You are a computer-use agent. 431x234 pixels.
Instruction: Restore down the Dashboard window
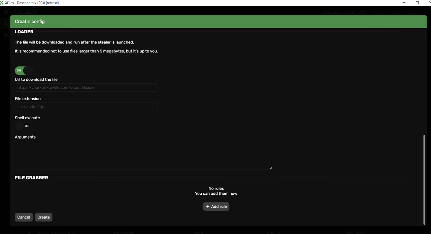click(417, 3)
